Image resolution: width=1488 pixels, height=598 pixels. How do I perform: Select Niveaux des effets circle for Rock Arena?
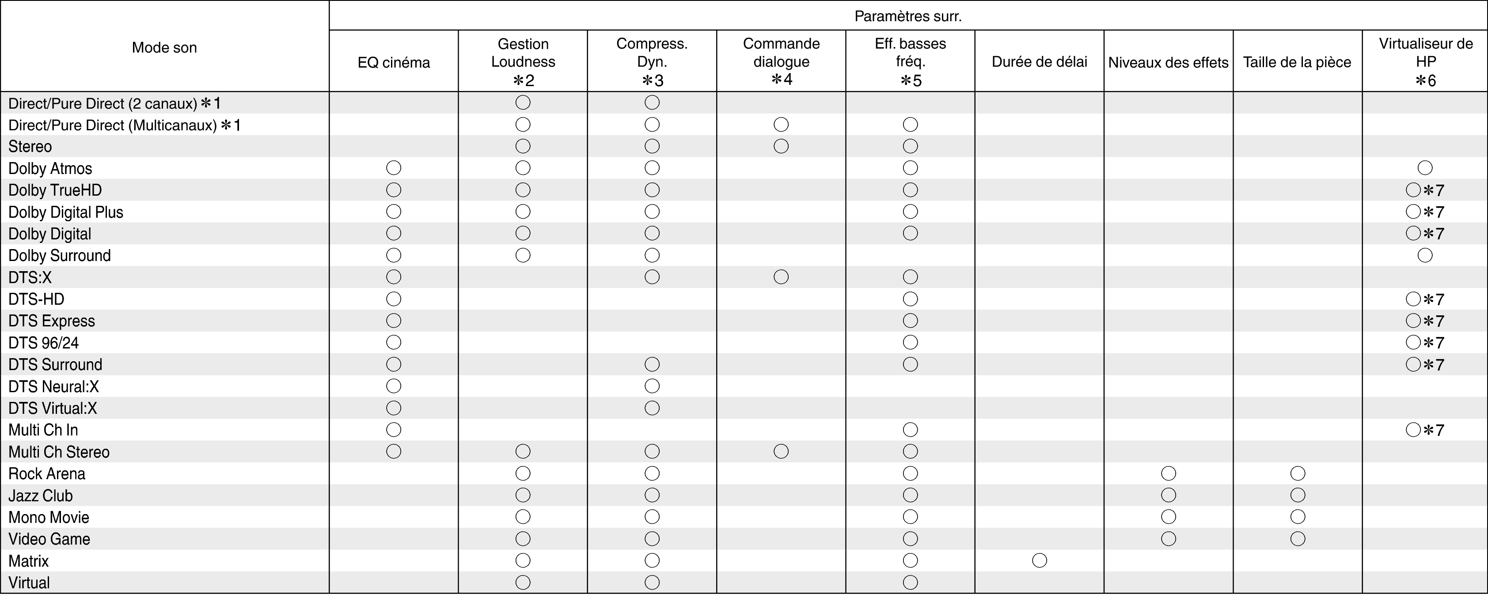(x=1169, y=473)
